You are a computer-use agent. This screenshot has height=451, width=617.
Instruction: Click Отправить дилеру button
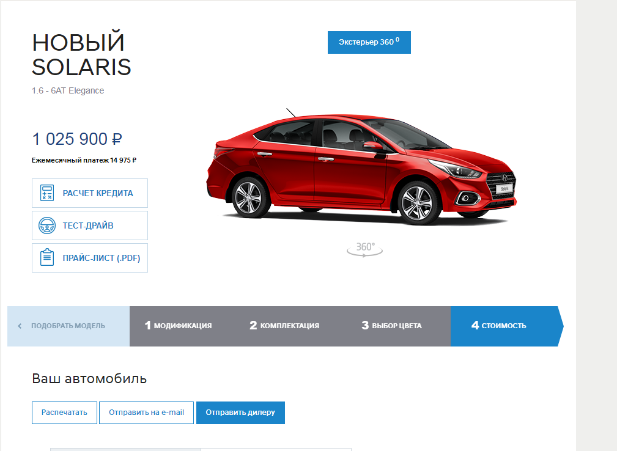[240, 413]
